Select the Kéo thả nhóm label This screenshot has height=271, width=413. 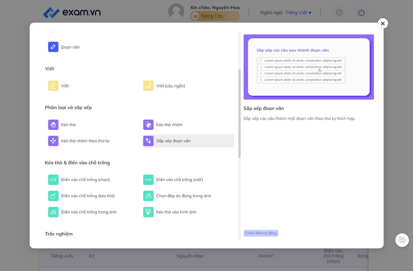[x=169, y=125]
